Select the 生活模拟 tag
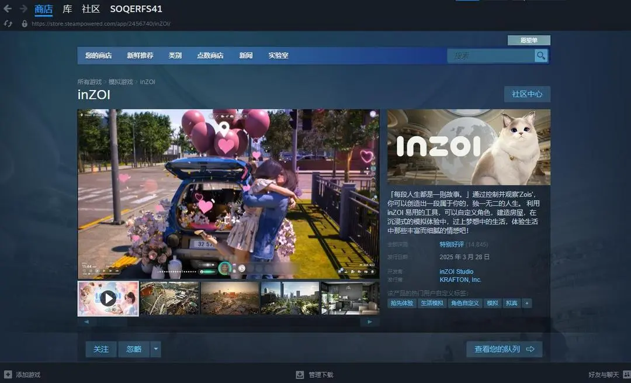This screenshot has width=631, height=383. 432,303
